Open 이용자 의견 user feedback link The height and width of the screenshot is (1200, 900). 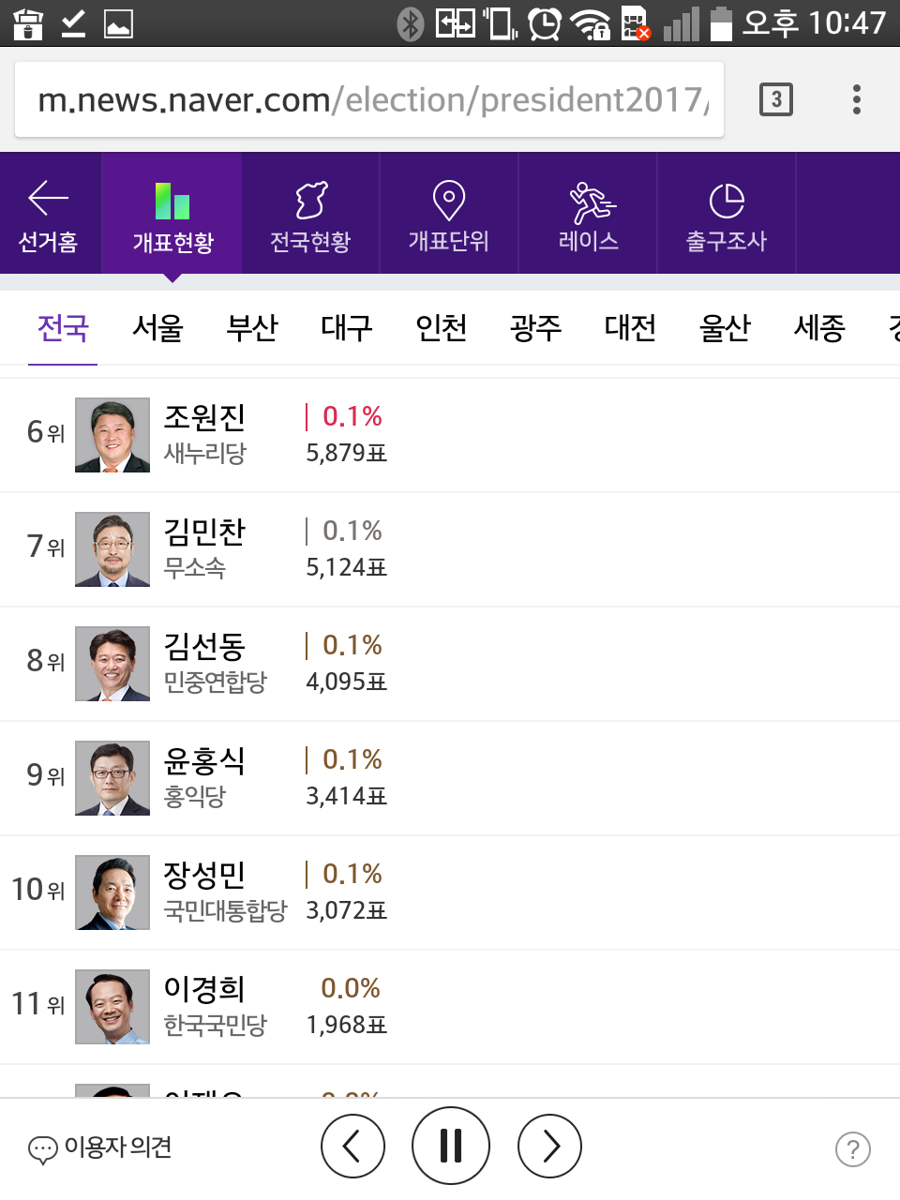pyautogui.click(x=101, y=1147)
